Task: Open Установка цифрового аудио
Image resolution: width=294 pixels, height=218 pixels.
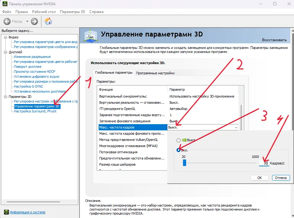Action: pos(36,76)
